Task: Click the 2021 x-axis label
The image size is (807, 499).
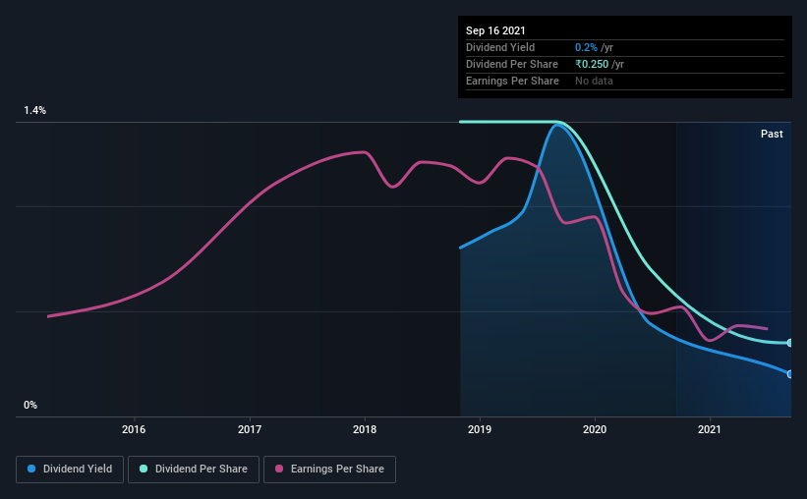Action: click(x=710, y=429)
